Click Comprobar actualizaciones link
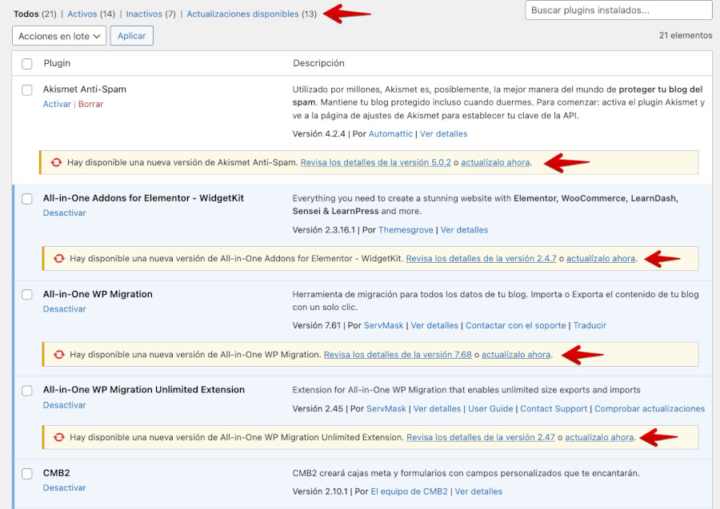The image size is (720, 509). 650,409
